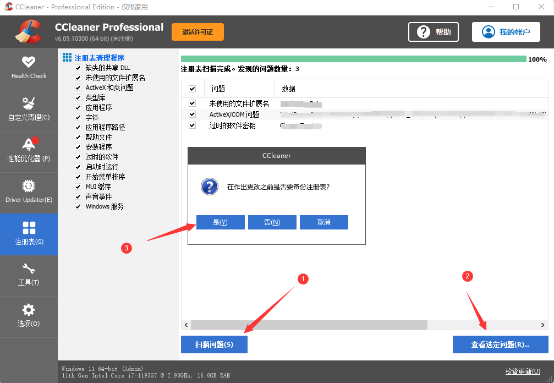Open Health Check heart icon
Screen dimensions: 554x383
tap(28, 62)
